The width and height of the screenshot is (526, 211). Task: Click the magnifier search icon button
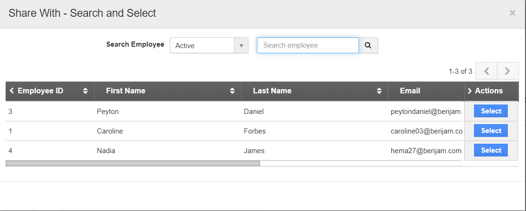[368, 45]
